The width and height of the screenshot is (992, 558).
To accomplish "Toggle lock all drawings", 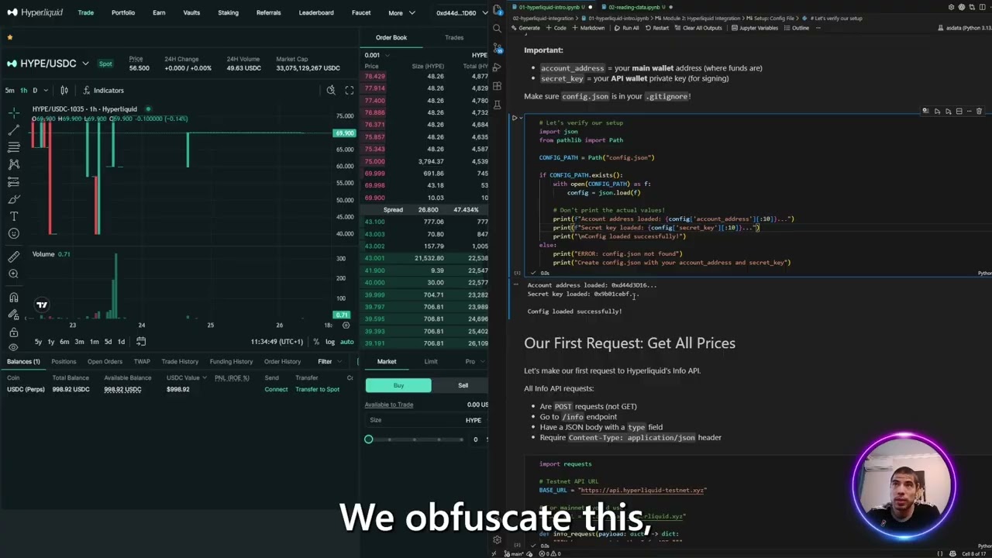I will pos(13,332).
